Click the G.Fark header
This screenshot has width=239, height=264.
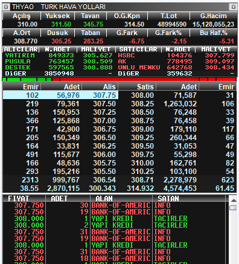coord(127,33)
